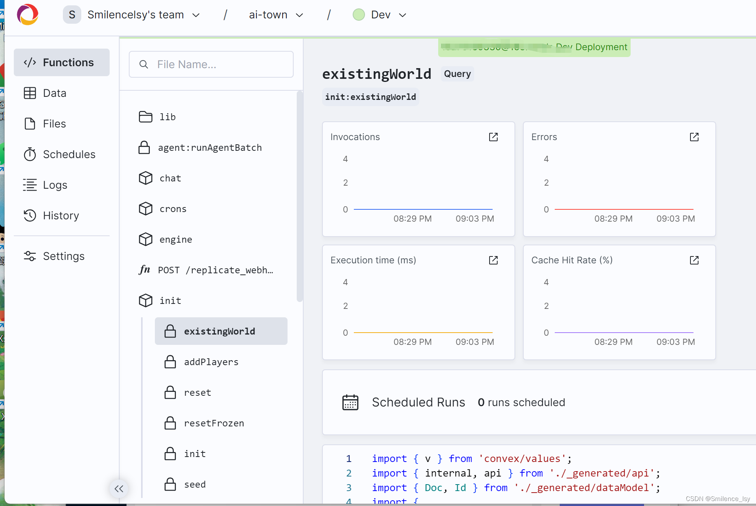Open the ai-town project dropdown
The image size is (756, 506).
pyautogui.click(x=276, y=15)
